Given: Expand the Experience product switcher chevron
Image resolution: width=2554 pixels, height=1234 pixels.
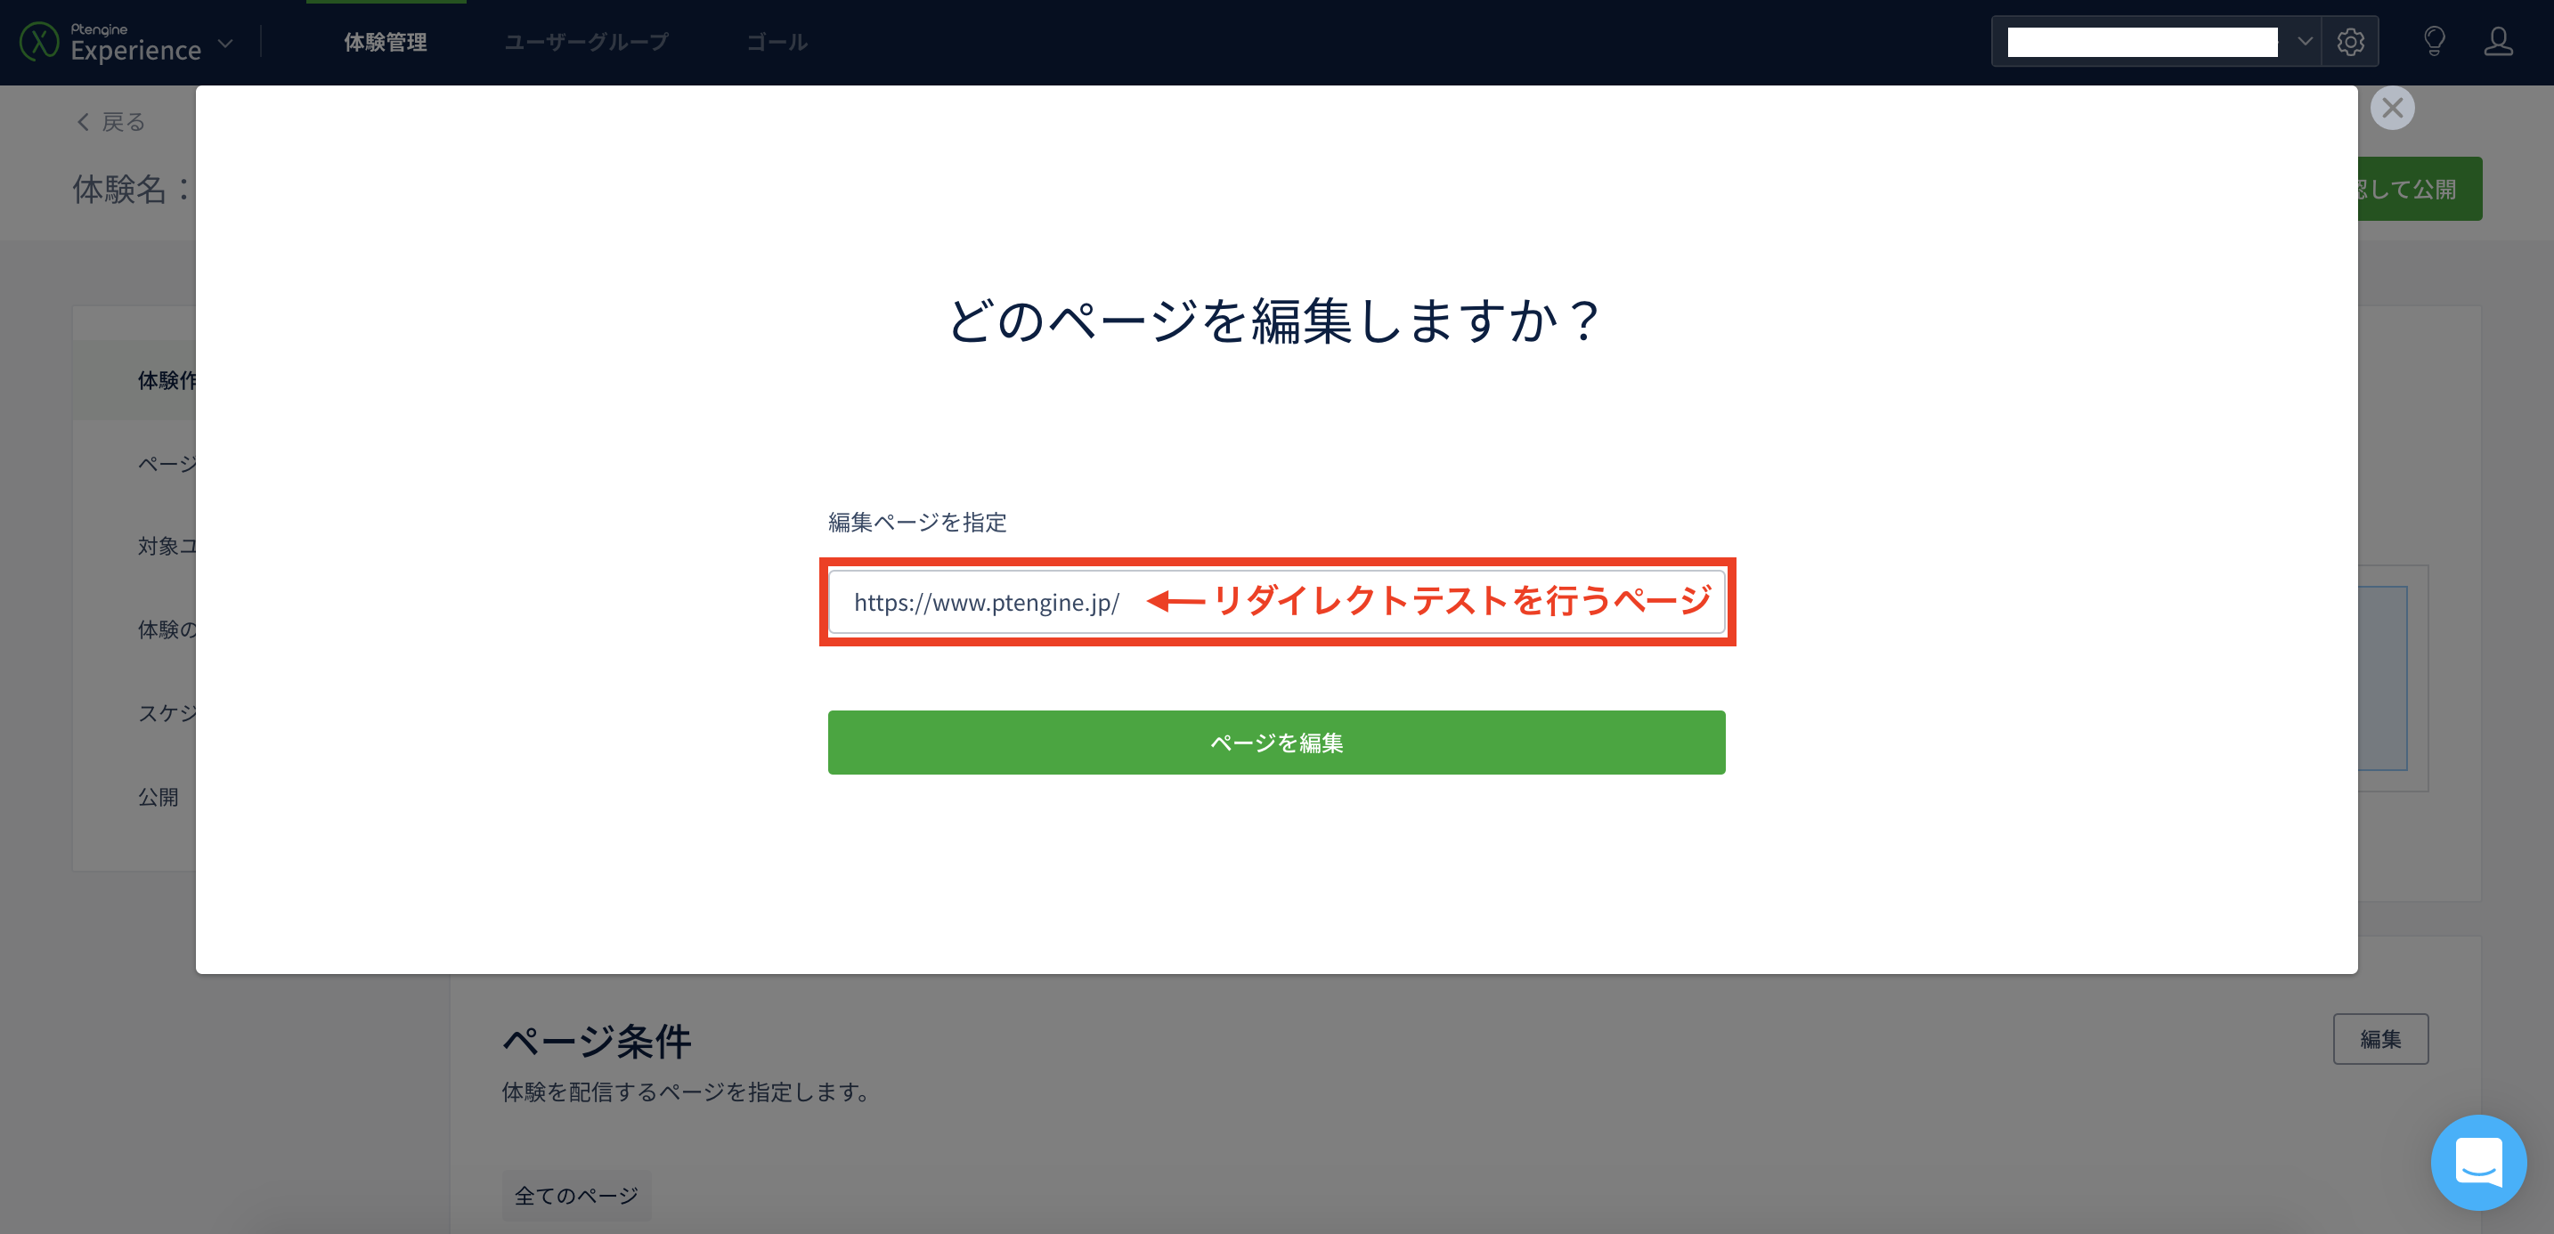Looking at the screenshot, I should [225, 44].
